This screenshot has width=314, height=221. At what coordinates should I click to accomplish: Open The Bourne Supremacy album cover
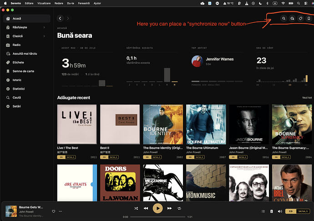pyautogui.click(x=292, y=124)
